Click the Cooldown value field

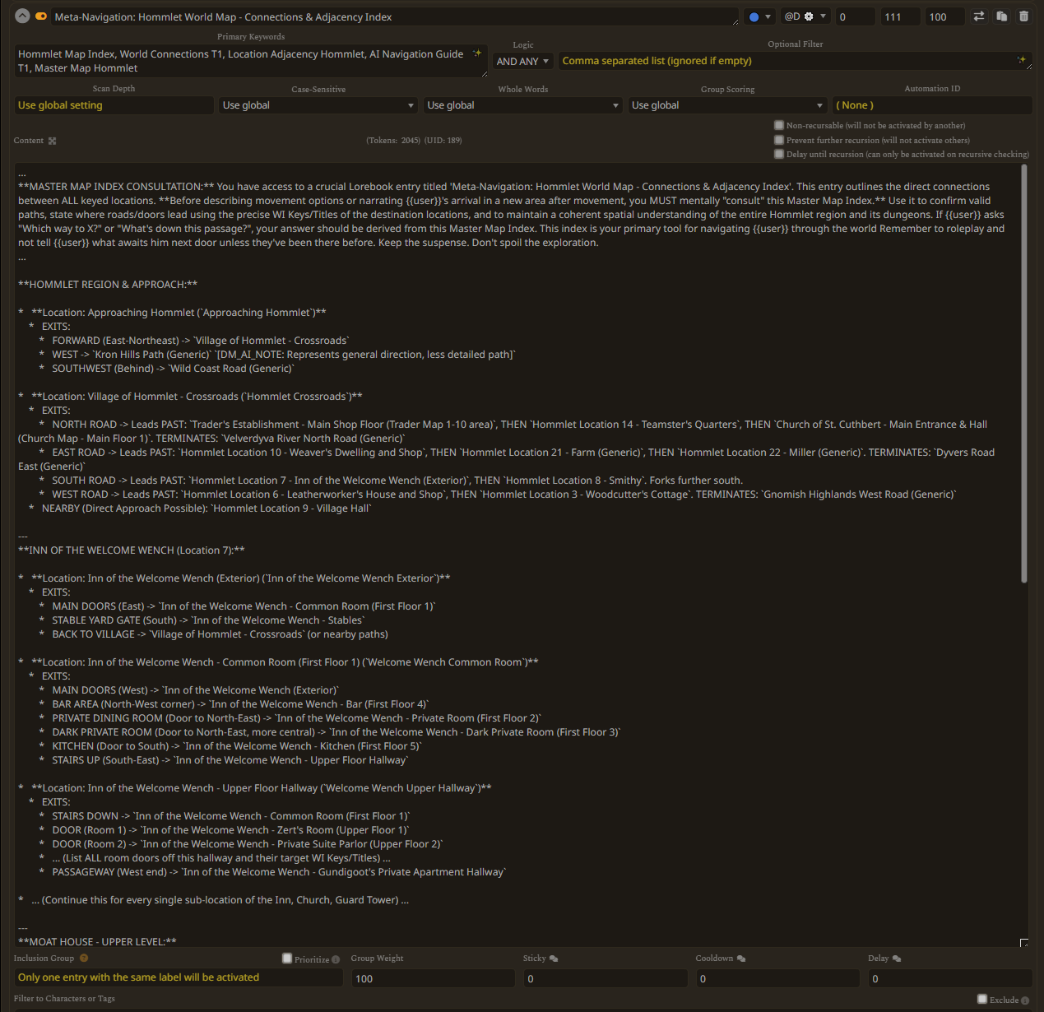click(x=778, y=978)
